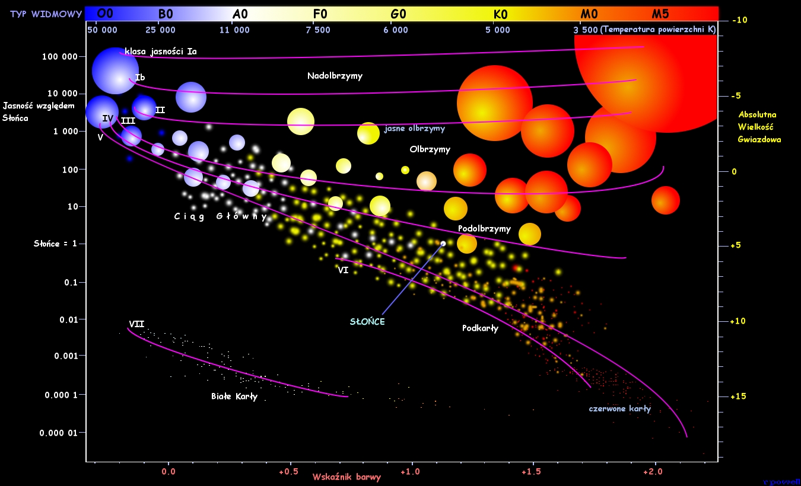Image resolution: width=801 pixels, height=486 pixels.
Task: Click the 'TYP WIDMOWY' heading
Action: [46, 14]
